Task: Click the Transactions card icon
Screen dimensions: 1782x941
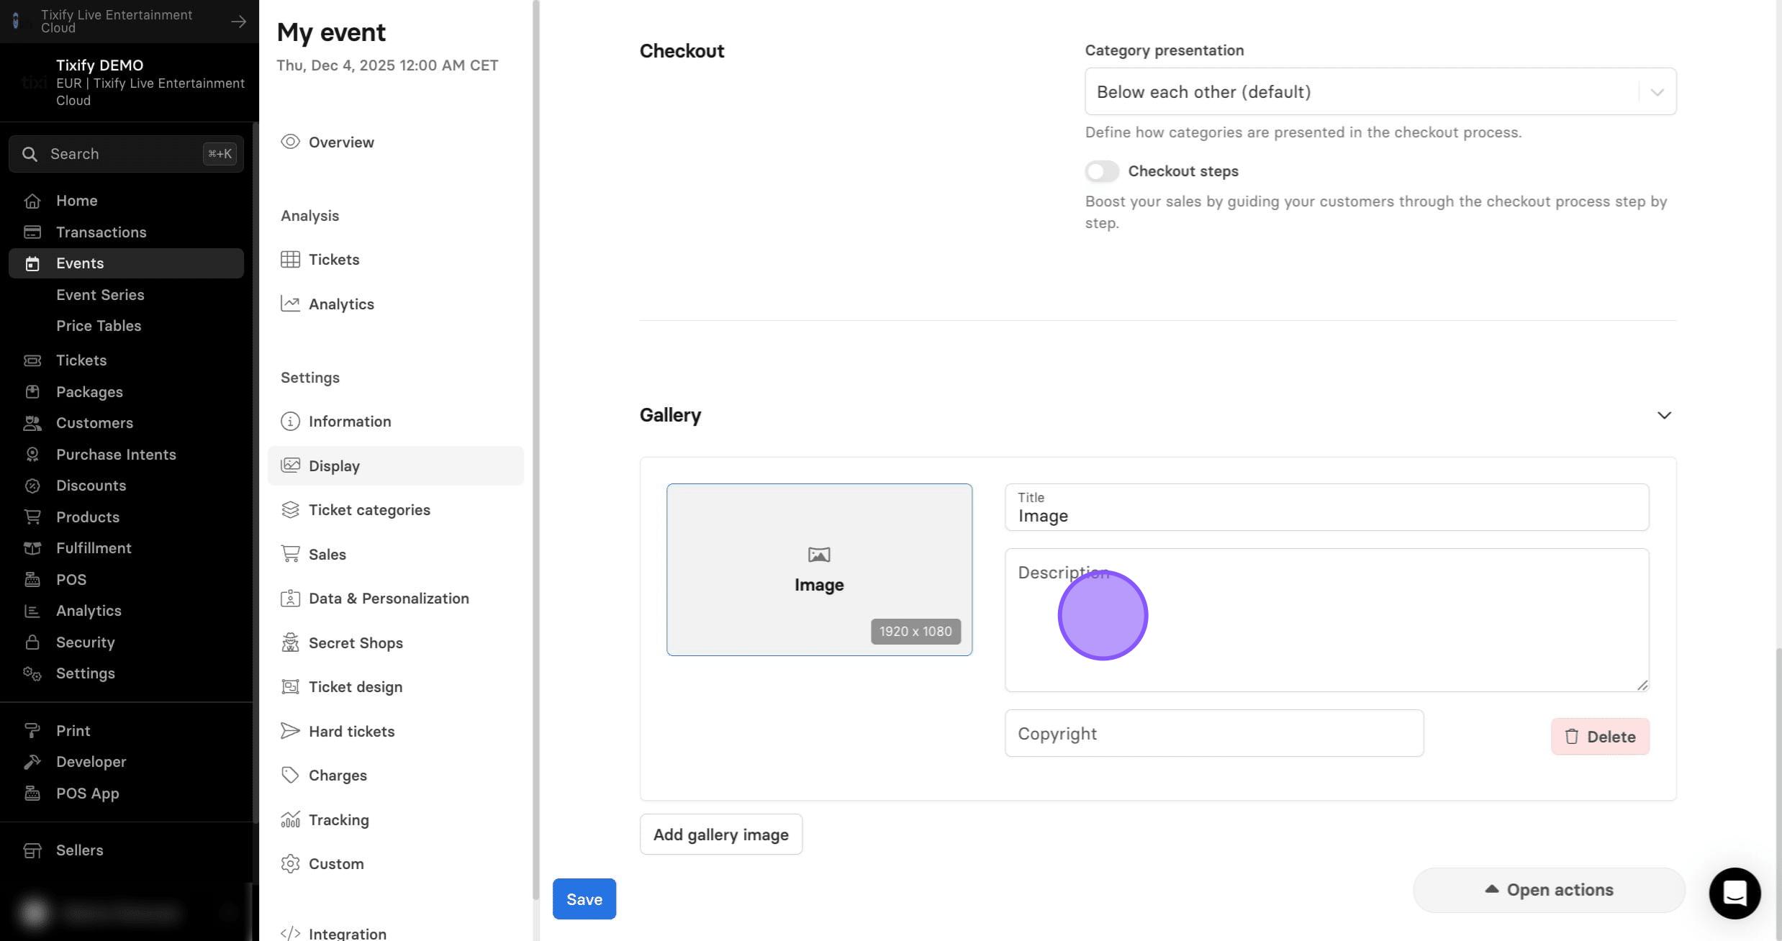Action: (x=32, y=232)
